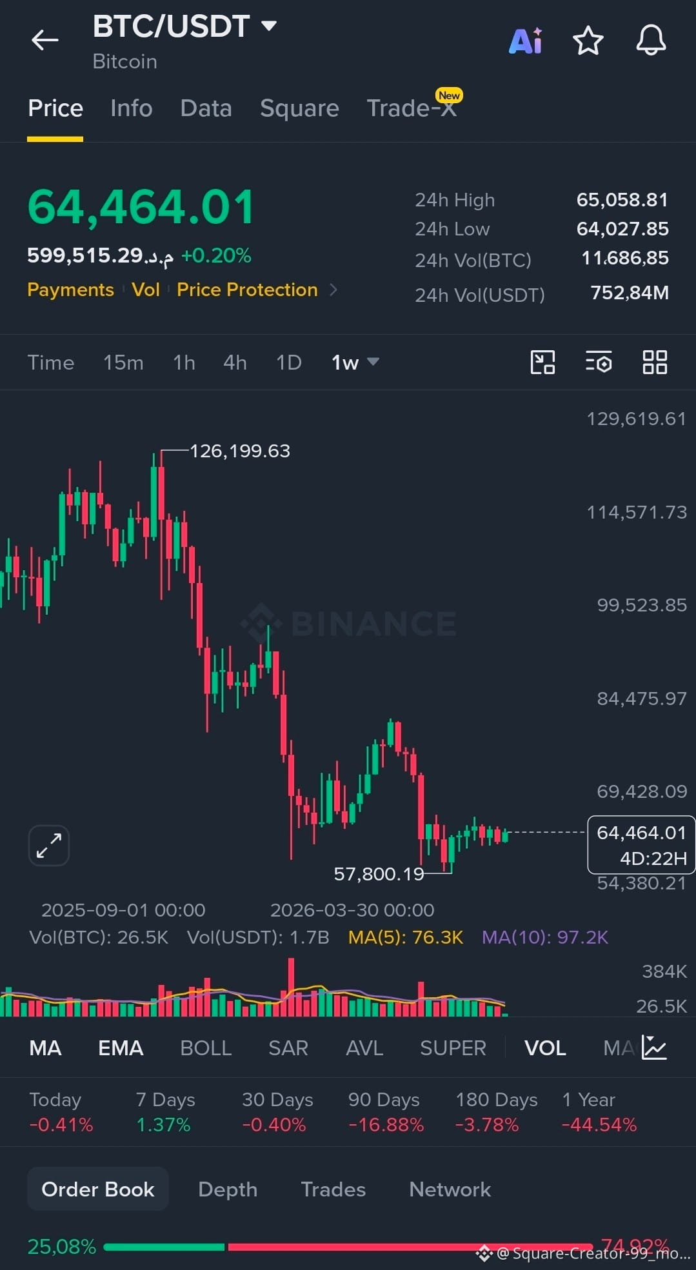696x1270 pixels.
Task: Open the chart grid layout icon
Action: point(655,362)
